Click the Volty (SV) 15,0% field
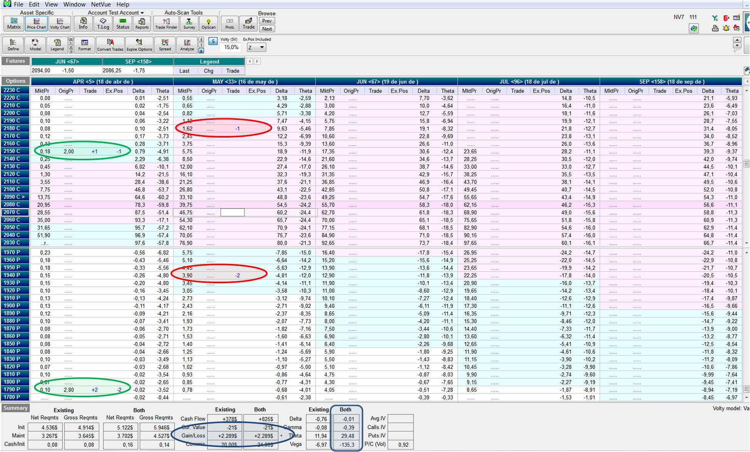The image size is (750, 452). point(231,47)
